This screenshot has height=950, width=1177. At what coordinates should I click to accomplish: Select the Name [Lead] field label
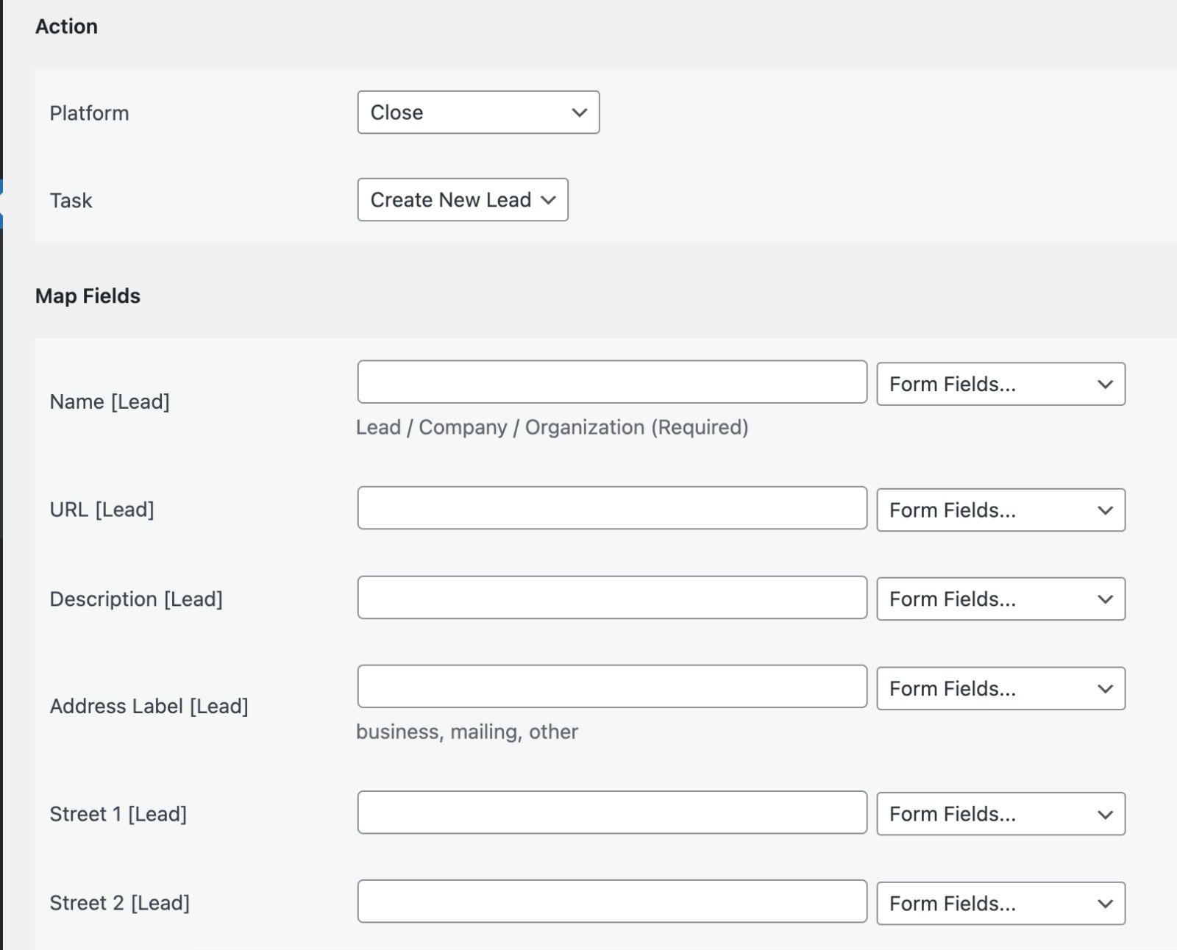point(110,401)
